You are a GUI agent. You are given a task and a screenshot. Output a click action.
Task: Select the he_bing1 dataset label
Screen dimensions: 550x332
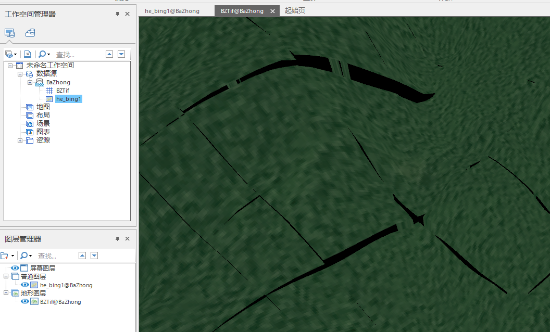[x=69, y=99]
